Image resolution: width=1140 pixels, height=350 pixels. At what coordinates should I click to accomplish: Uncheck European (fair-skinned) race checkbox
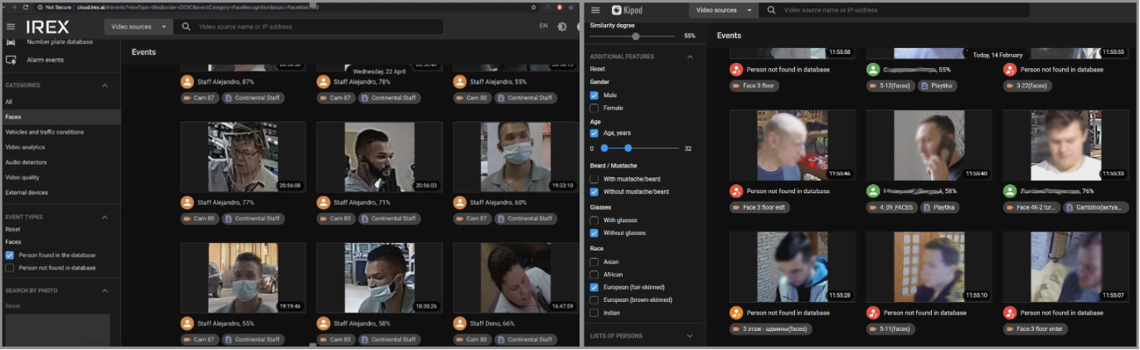click(x=594, y=287)
